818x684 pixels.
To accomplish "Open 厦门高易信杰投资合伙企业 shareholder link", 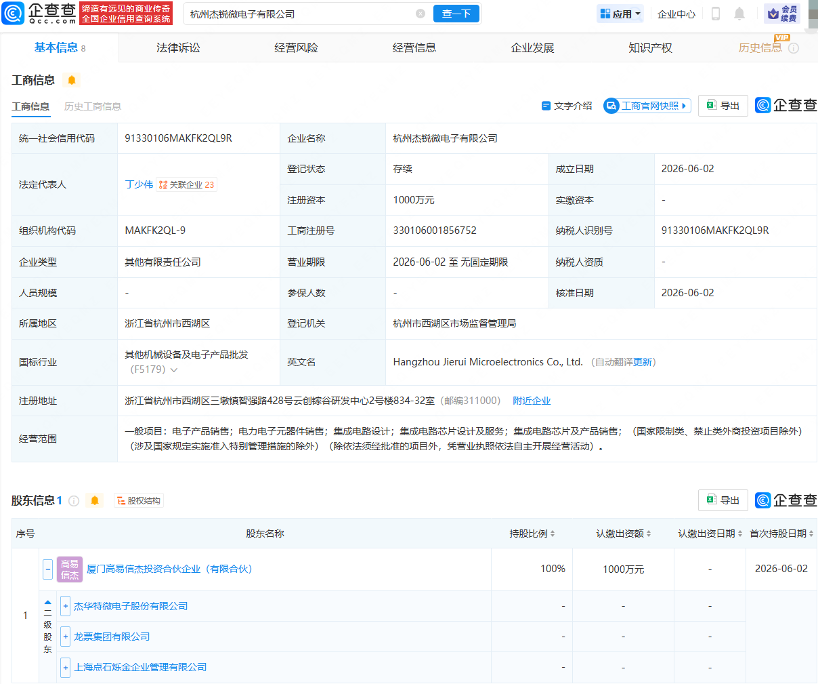I will tap(169, 569).
